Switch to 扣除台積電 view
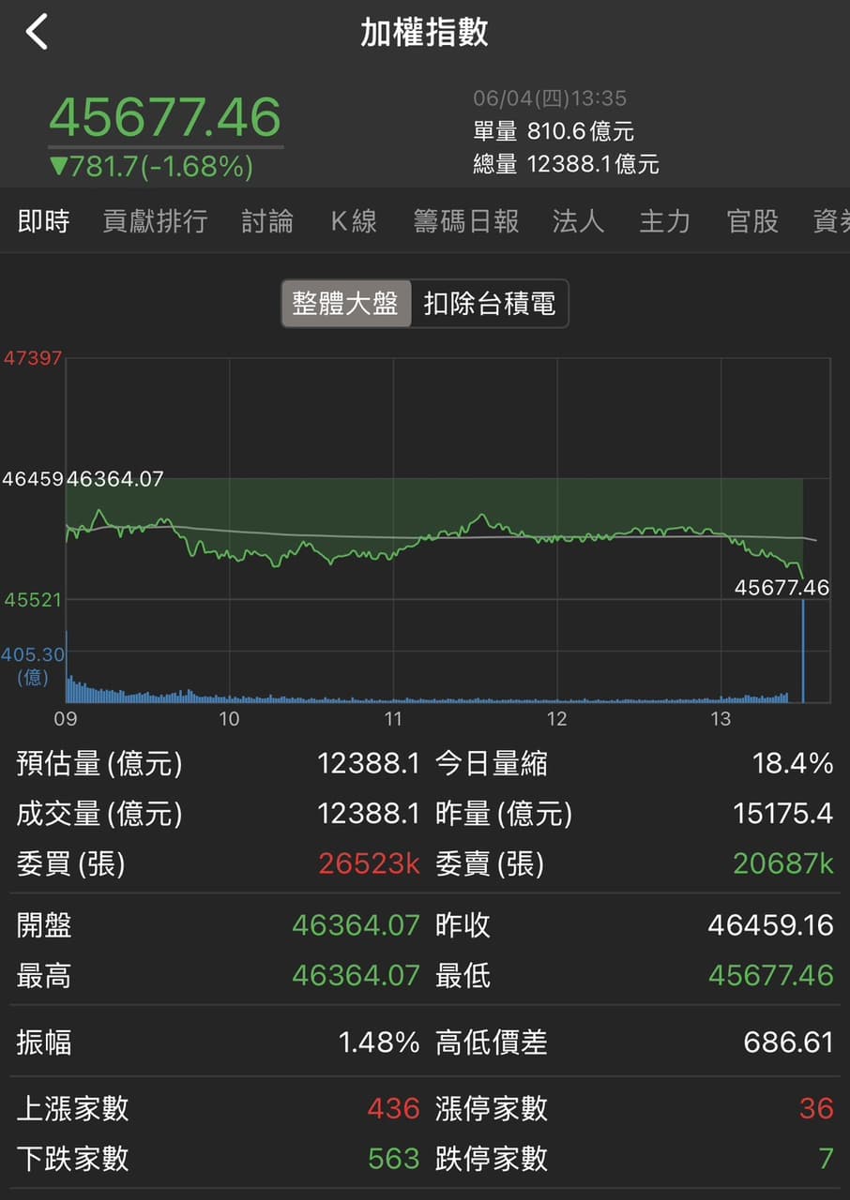This screenshot has width=850, height=1200. tap(489, 303)
